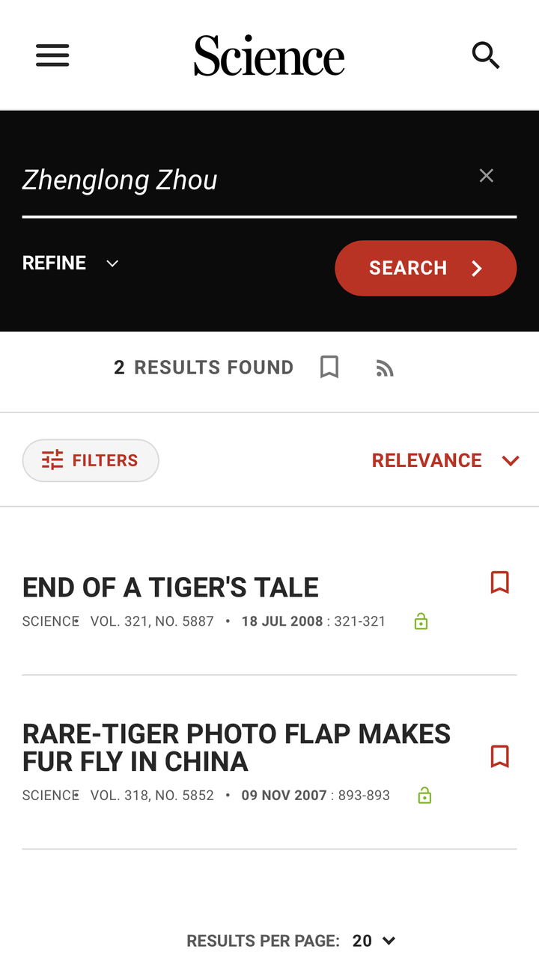This screenshot has height=970, width=539.
Task: Click open-access lock on End of a Tiger's Tale
Action: pyautogui.click(x=421, y=621)
